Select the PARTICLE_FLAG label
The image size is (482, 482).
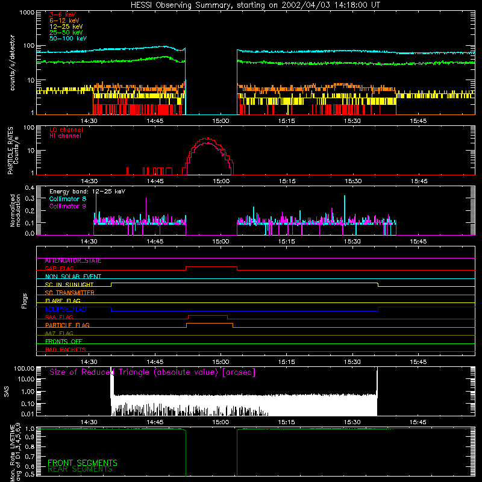[67, 325]
